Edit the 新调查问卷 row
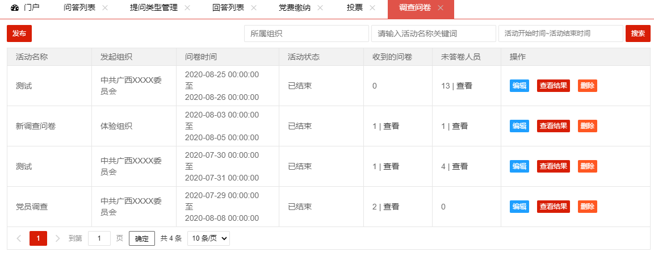 [519, 126]
